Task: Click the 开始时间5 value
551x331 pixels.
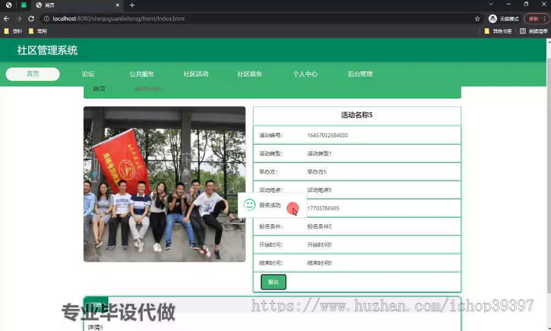Action: pos(320,245)
